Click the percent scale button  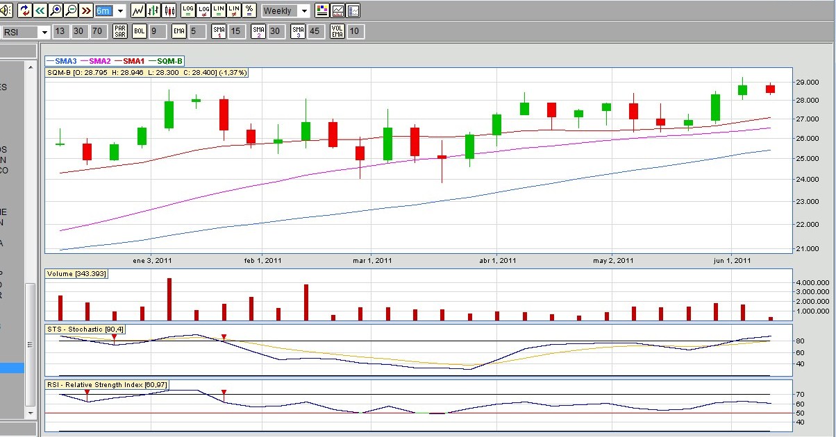pos(250,10)
